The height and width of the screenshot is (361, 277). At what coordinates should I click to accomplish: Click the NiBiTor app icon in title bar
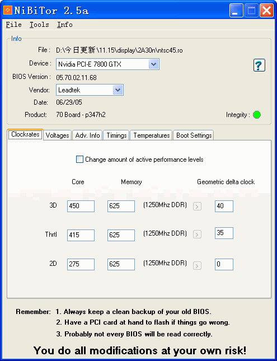8,10
